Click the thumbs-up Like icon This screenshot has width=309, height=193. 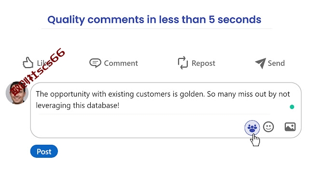(28, 63)
